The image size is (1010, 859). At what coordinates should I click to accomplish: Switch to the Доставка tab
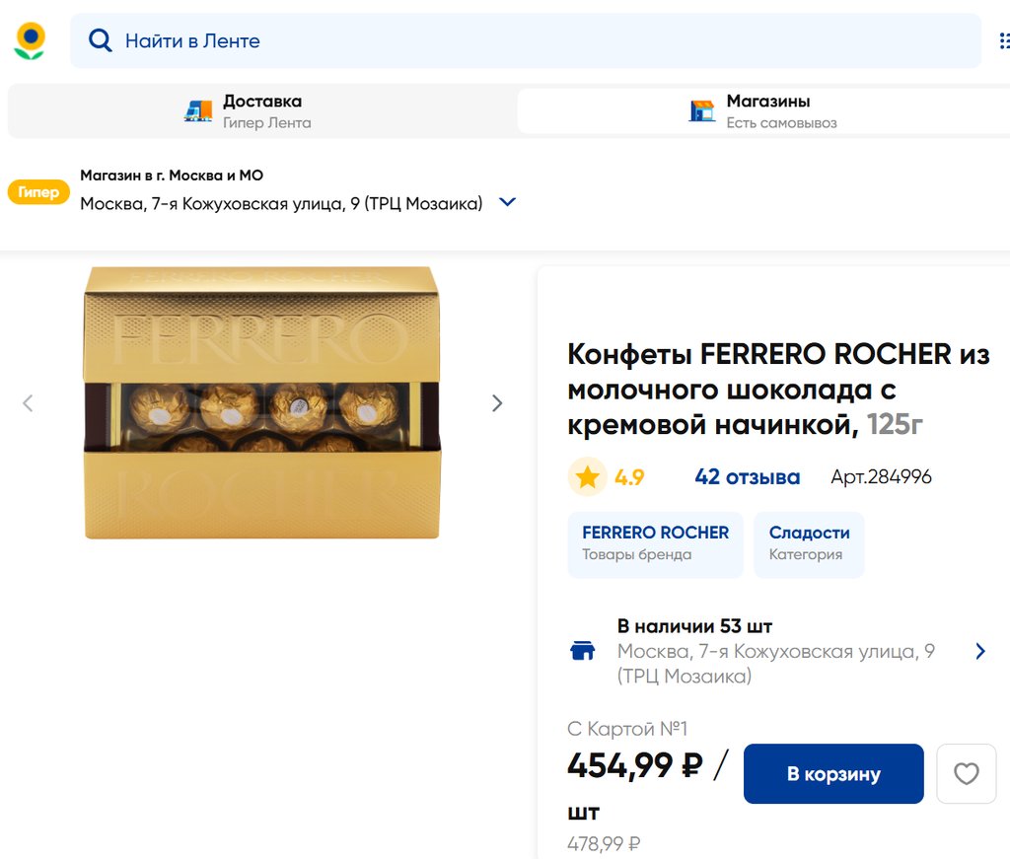(262, 111)
